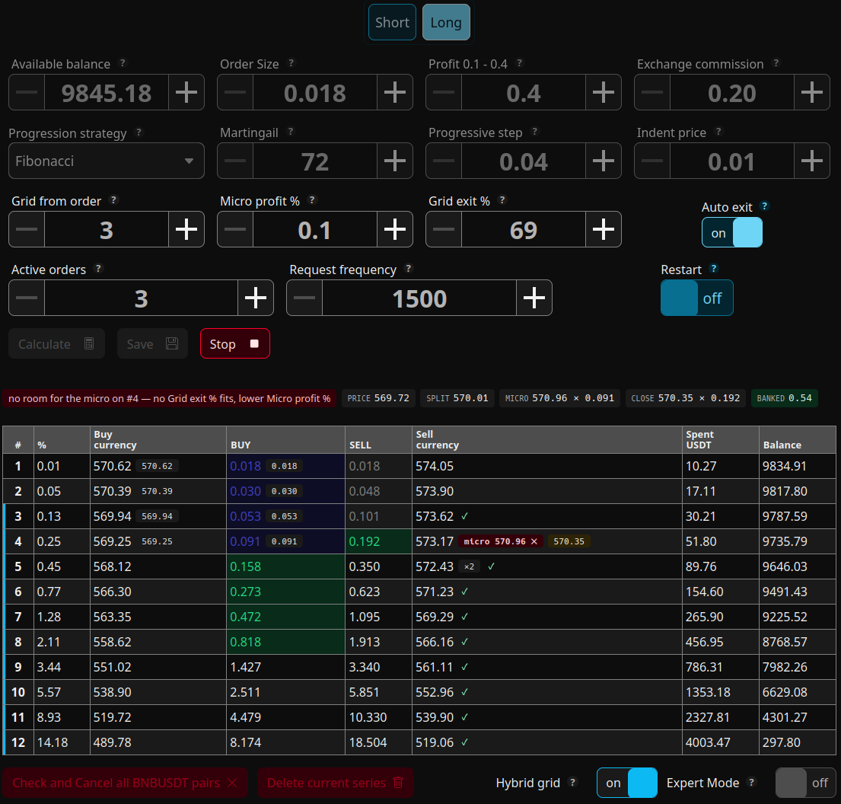This screenshot has width=841, height=804.
Task: Open the help tooltip for Grid exit %
Action: point(502,199)
